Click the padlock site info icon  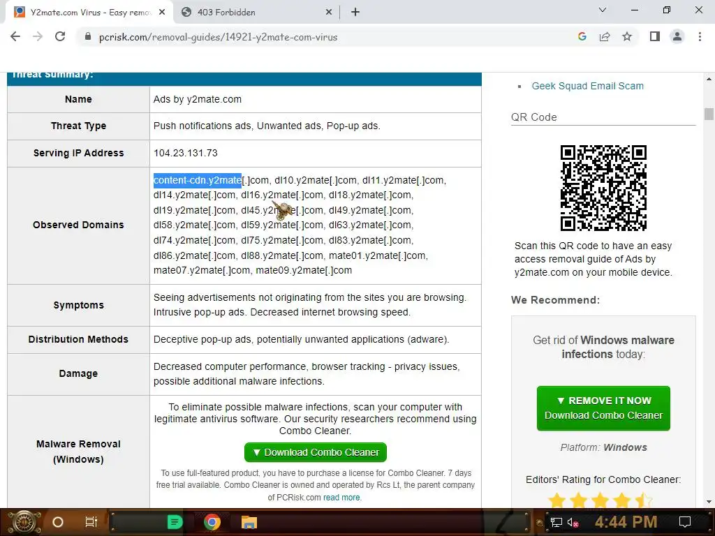(x=88, y=37)
